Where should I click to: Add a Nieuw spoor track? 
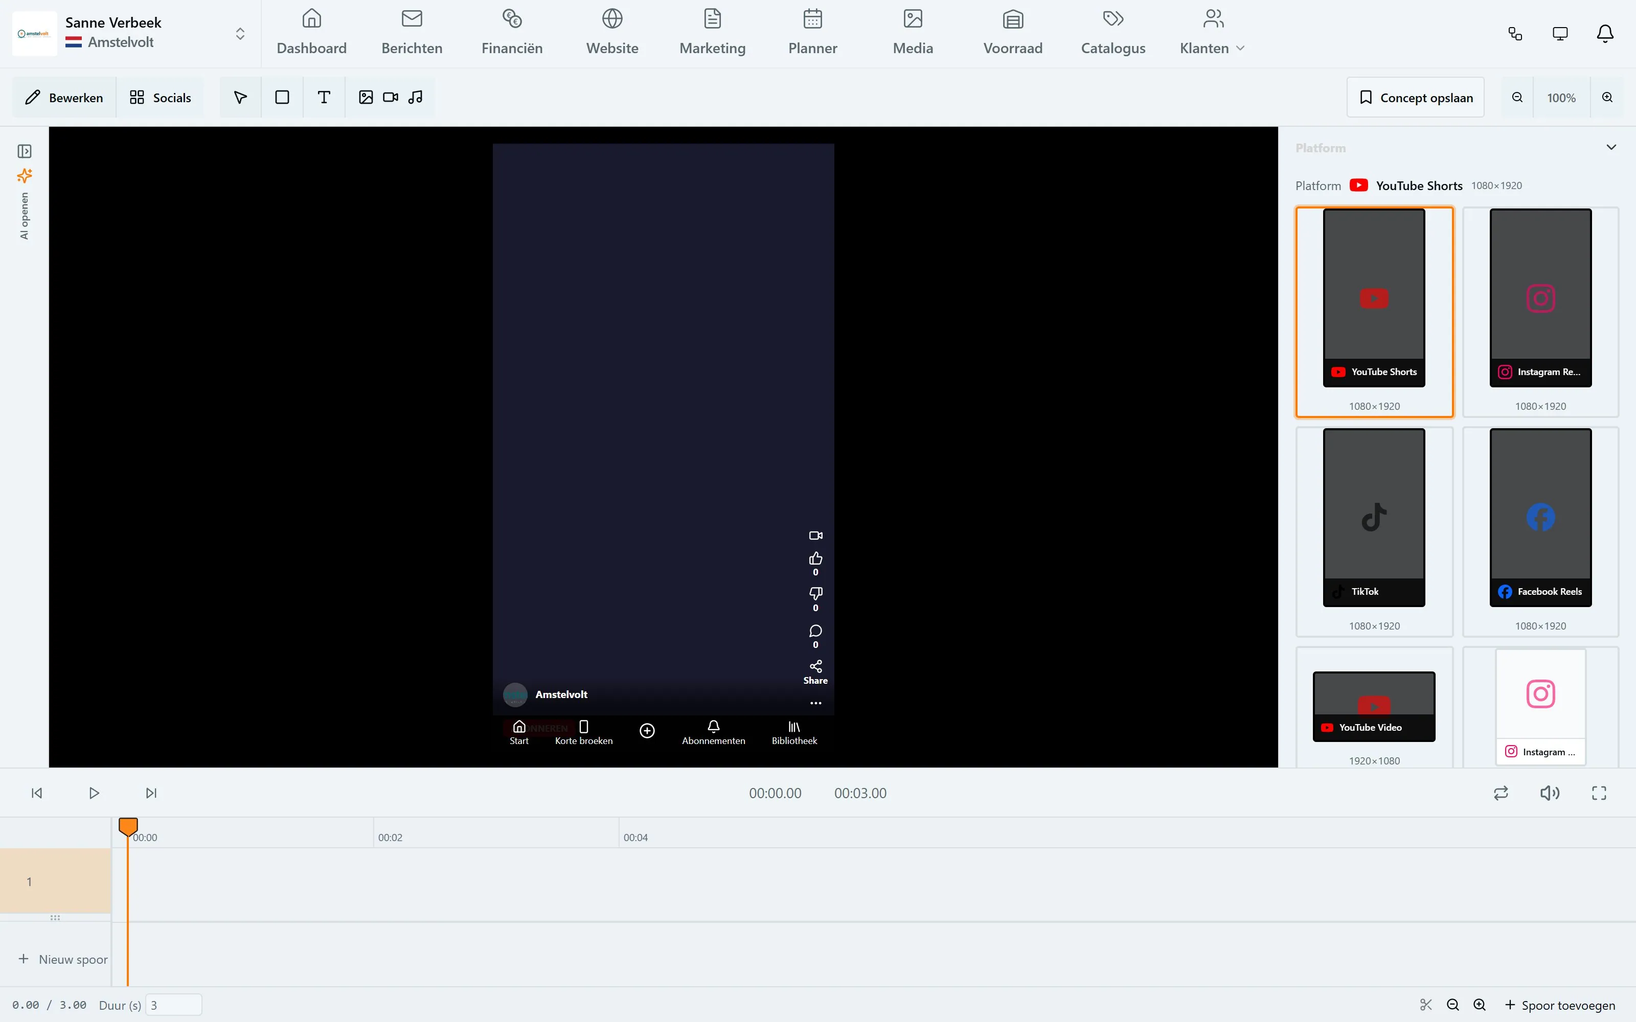tap(63, 959)
